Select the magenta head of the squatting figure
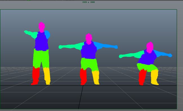This screenshot has width=183, height=111. [x=150, y=47]
